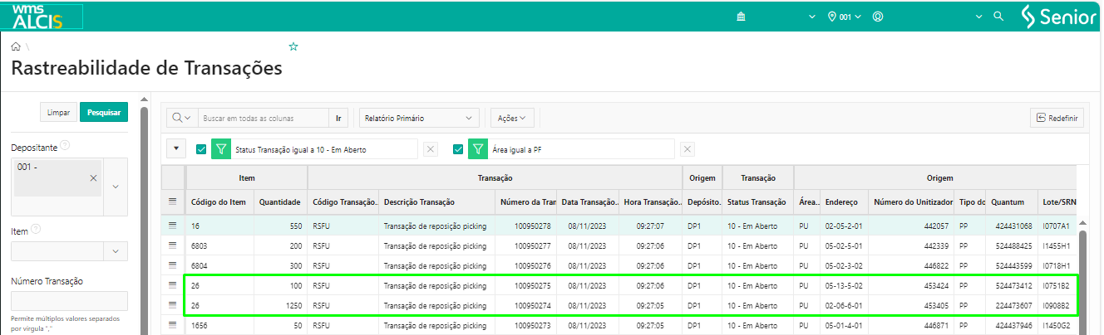The height and width of the screenshot is (335, 1104).
Task: Click the home breadcrumb icon
Action: [x=16, y=47]
